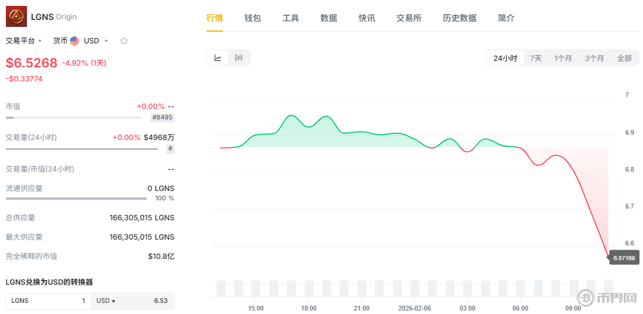Open USD selector in the converter

[106, 301]
